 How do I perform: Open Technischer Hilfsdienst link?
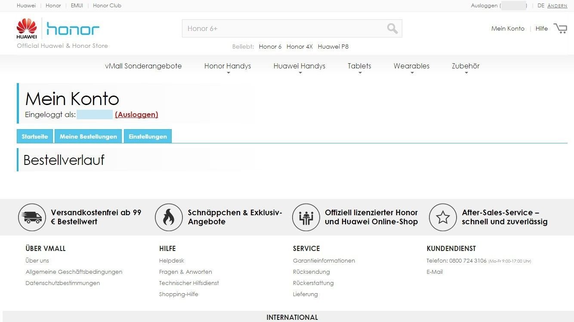189,283
